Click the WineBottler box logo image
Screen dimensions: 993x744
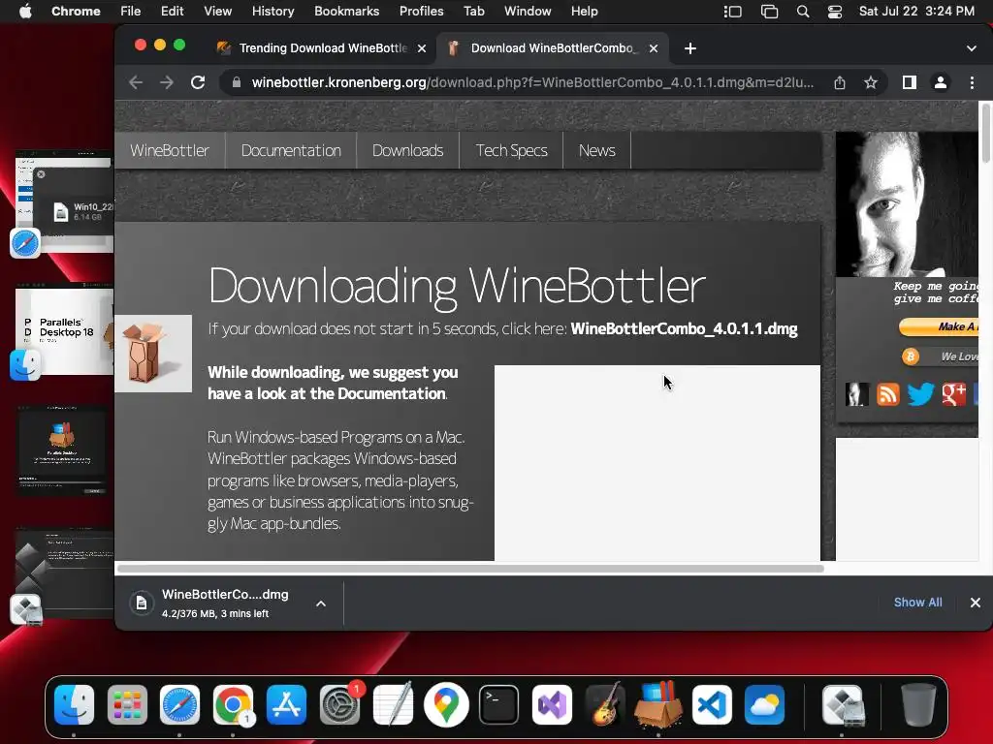[153, 354]
